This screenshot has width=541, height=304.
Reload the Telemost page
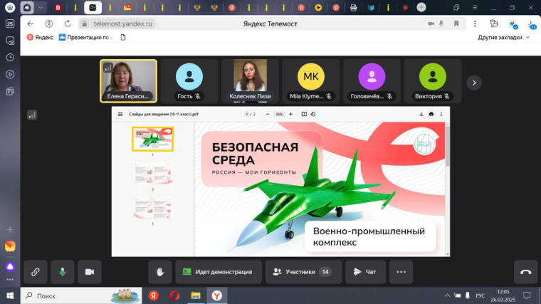[x=68, y=23]
